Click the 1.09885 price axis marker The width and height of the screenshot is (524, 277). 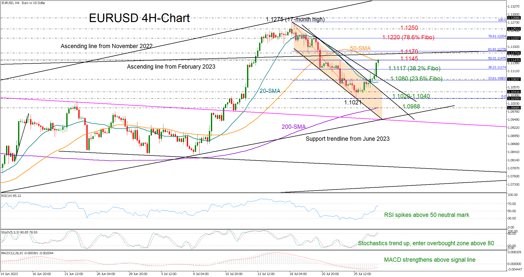click(514, 108)
